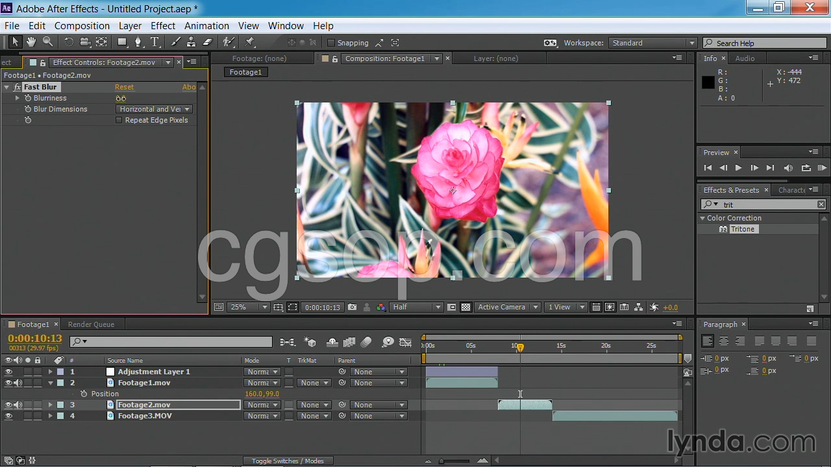Pick the Brush tool

point(175,42)
